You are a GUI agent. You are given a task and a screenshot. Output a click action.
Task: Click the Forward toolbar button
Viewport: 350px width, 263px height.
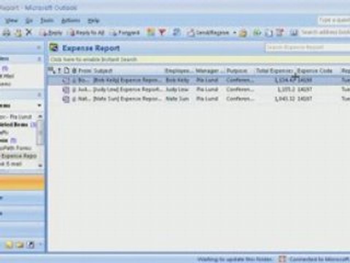[125, 33]
